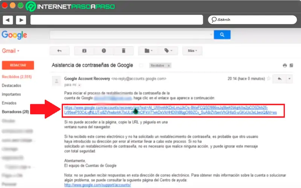Open google.com/support/accounts help link

point(97,185)
